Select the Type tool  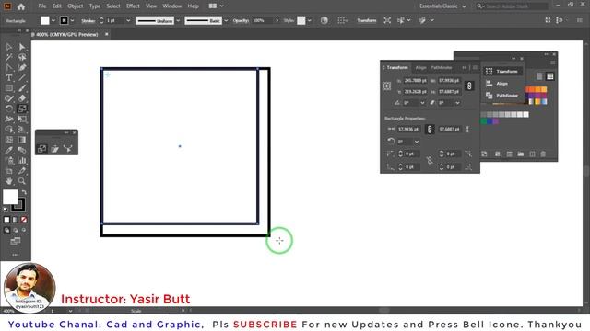point(8,78)
